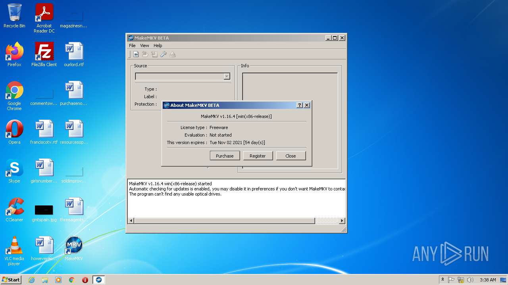Select the ourlord.rtf desktop file
508x285 pixels.
pyautogui.click(x=74, y=55)
